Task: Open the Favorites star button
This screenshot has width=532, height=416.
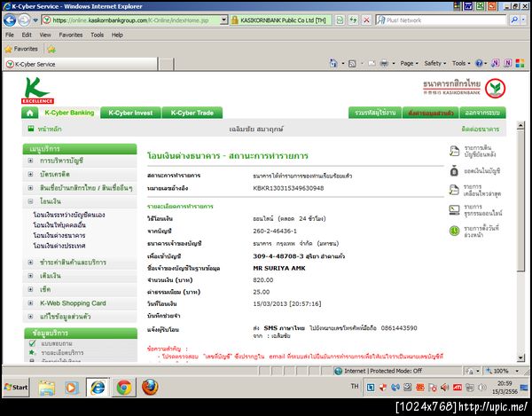Action: (21, 49)
